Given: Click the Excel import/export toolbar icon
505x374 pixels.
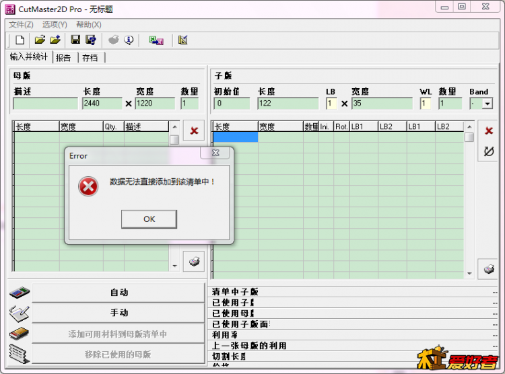Looking at the screenshot, I should coord(156,40).
